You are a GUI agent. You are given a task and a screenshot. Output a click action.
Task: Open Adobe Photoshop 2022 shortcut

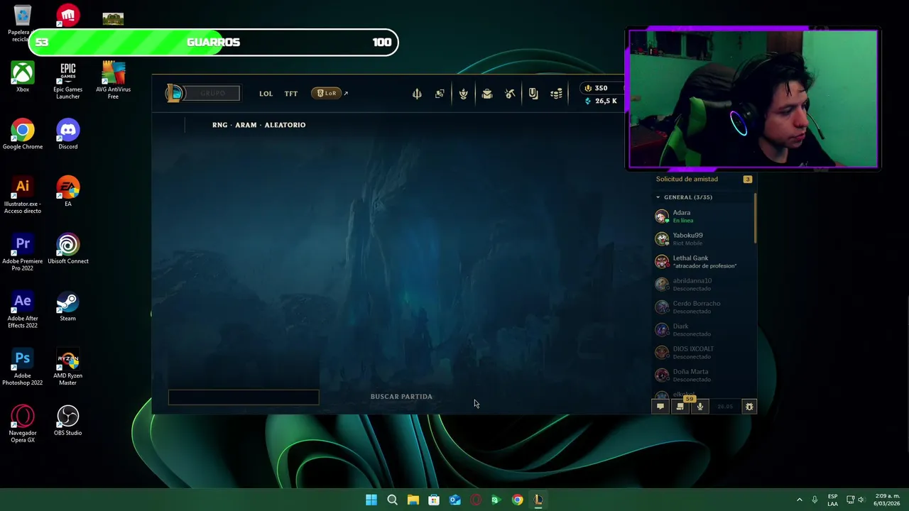(23, 368)
